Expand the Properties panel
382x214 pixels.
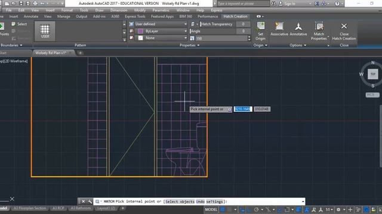(190, 45)
